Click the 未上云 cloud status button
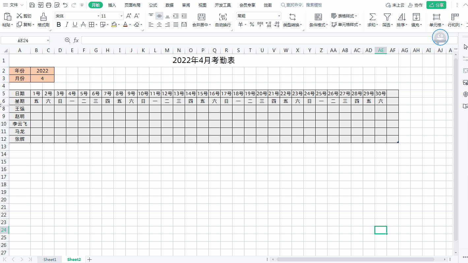 tap(395, 5)
